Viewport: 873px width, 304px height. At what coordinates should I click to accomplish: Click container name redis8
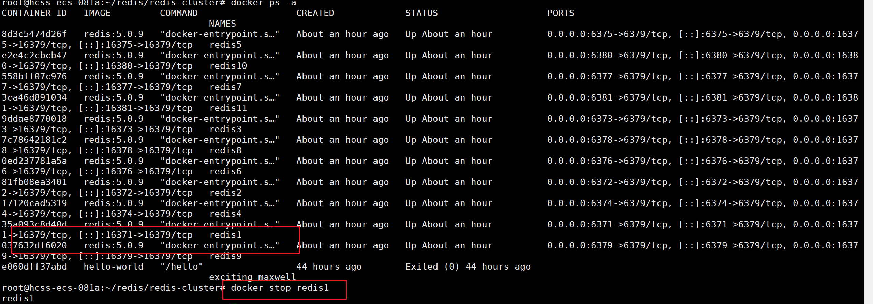click(225, 151)
